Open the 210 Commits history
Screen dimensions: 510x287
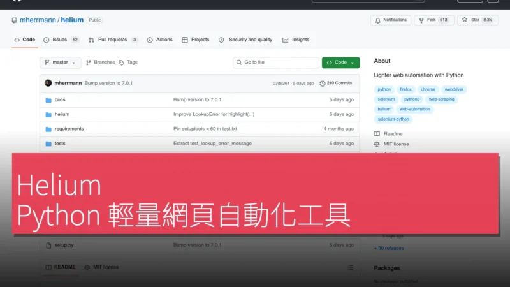(x=336, y=84)
